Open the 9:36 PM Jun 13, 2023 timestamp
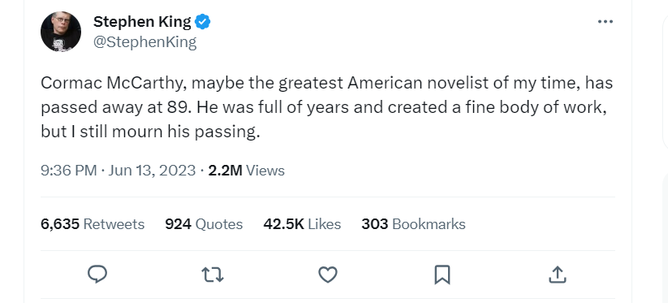668x303 pixels. pyautogui.click(x=118, y=171)
